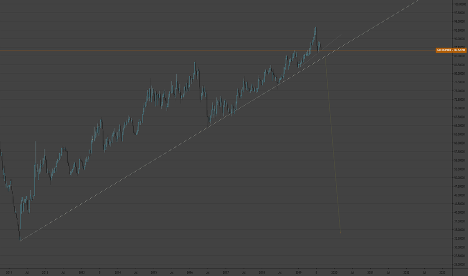Click the 65.00000 price axis label
The width and height of the screenshot is (468, 276).
pos(459,125)
